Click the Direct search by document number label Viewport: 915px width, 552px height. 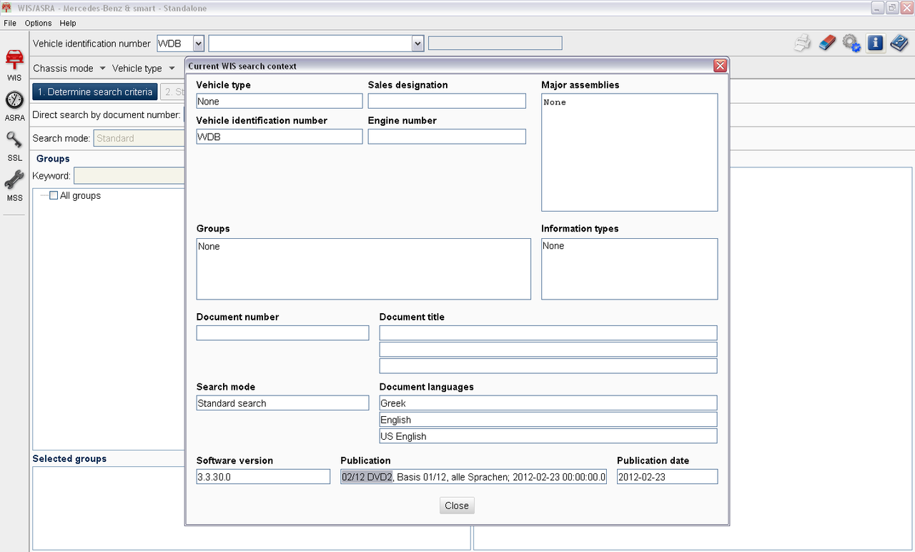[x=107, y=114]
